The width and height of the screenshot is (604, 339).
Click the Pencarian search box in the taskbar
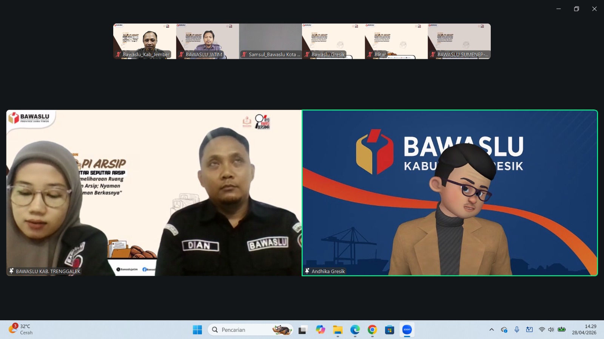[x=250, y=330]
